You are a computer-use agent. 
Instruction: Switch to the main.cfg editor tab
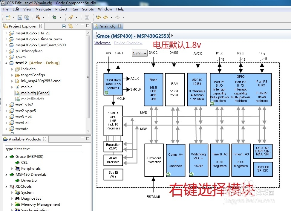(x=108, y=26)
